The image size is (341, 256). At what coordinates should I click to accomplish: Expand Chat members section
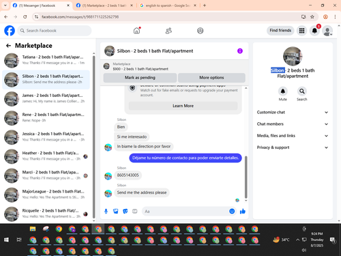(x=293, y=124)
